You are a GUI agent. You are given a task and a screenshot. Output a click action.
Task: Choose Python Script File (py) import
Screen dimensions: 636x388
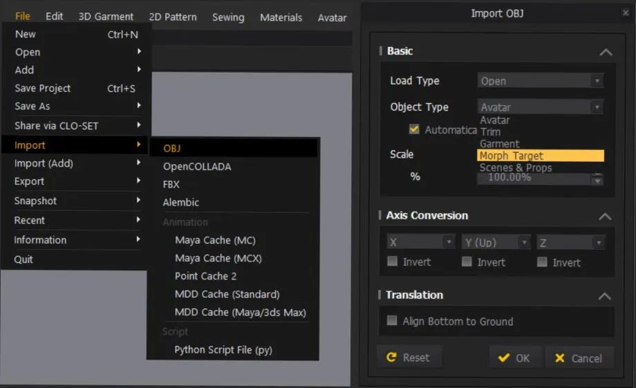(223, 350)
